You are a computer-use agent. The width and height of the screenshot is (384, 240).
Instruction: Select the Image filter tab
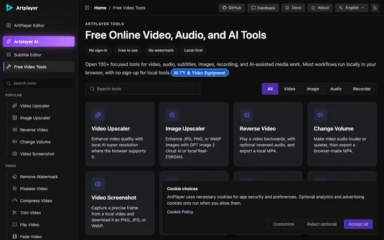[313, 89]
